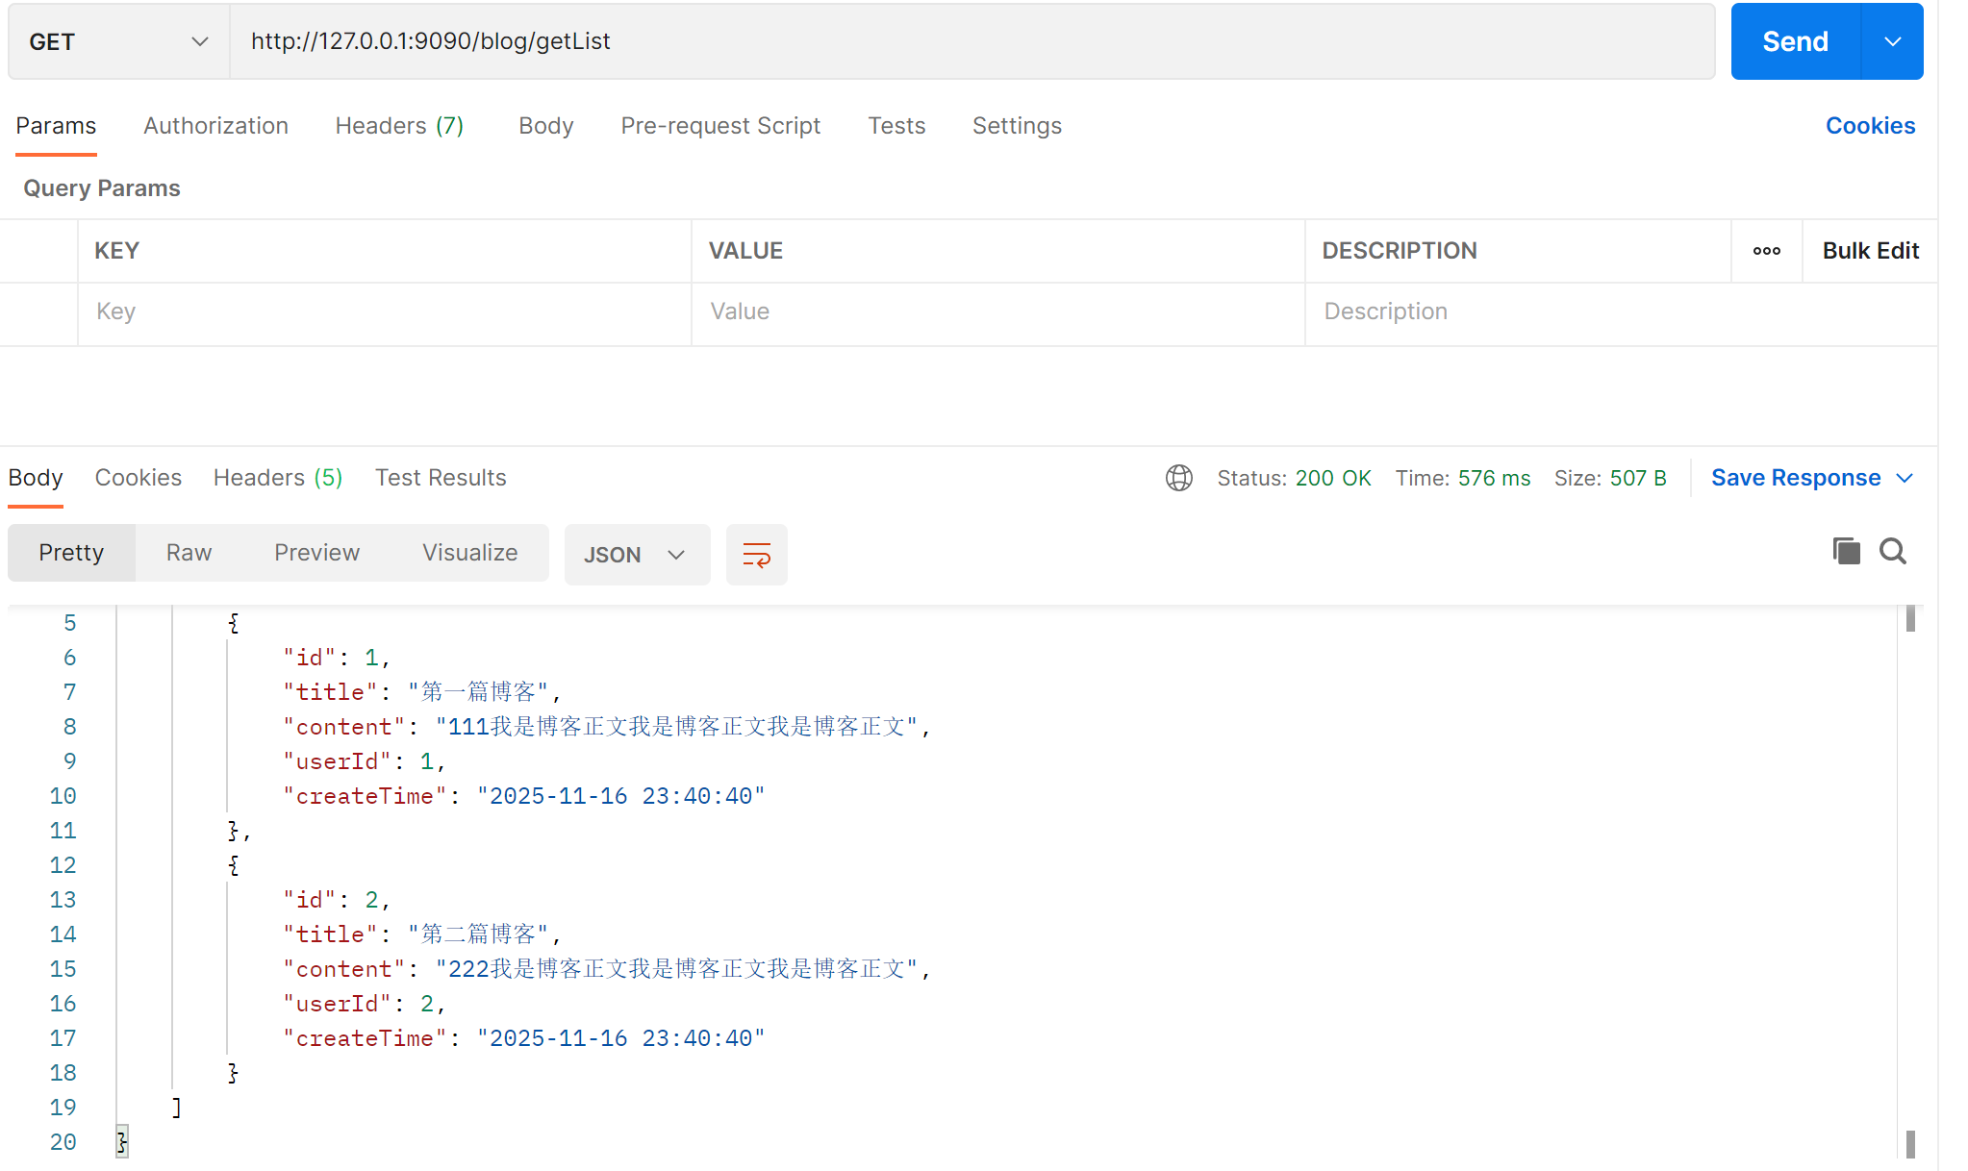Click Bulk Edit for query params
The height and width of the screenshot is (1171, 1968).
tap(1870, 251)
